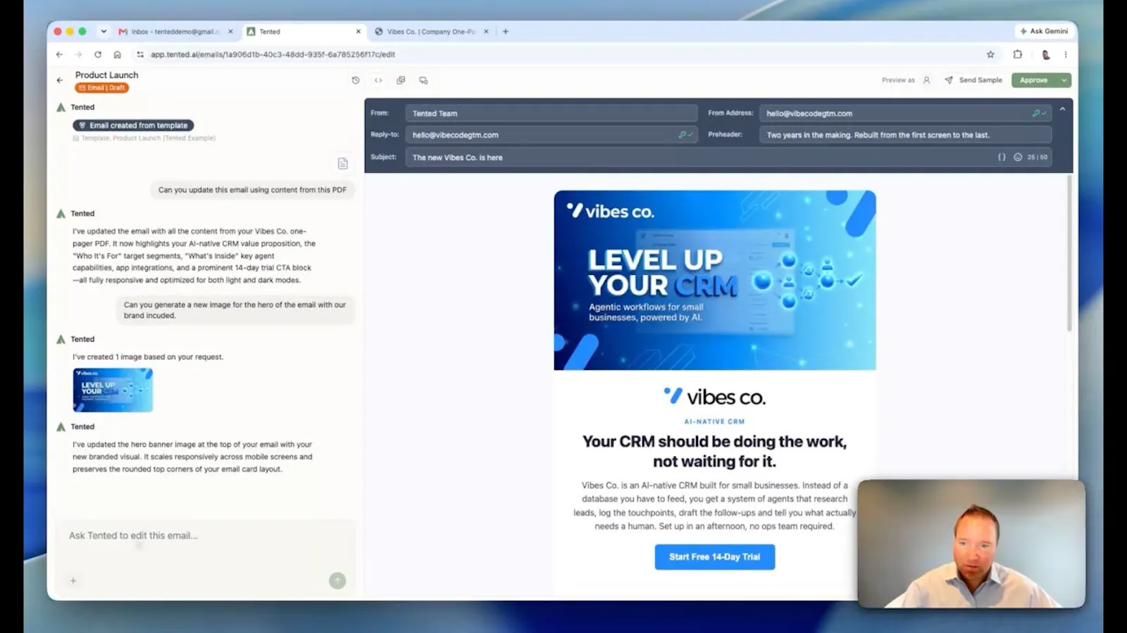Click Ask Gemini button in browser
1127x633 pixels.
coord(1044,32)
